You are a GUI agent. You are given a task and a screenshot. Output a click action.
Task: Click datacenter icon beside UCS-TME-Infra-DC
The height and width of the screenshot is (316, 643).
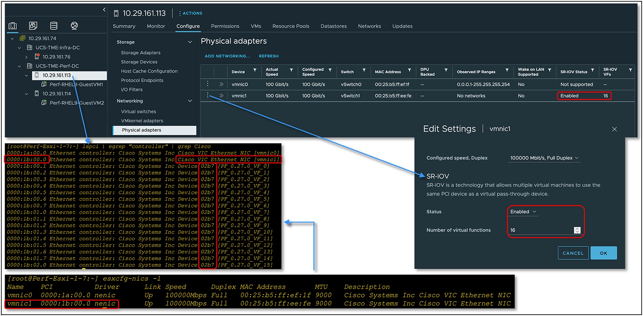tap(29, 47)
